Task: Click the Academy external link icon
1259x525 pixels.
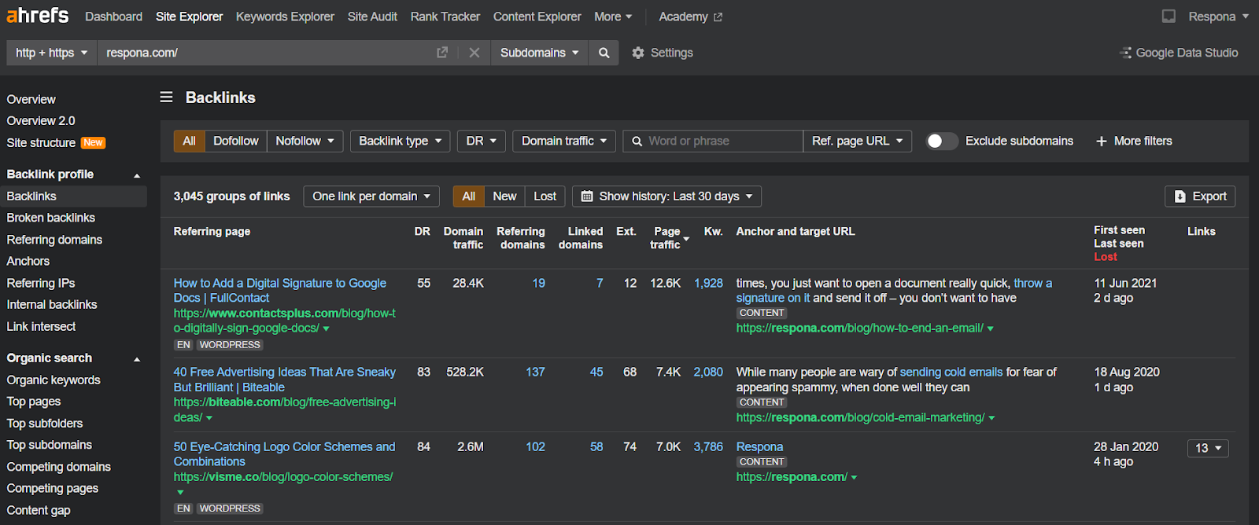Action: point(718,17)
